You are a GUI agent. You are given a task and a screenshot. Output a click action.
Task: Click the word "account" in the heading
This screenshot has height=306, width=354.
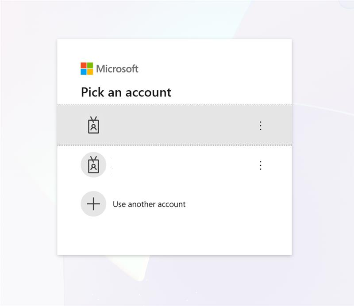[148, 92]
